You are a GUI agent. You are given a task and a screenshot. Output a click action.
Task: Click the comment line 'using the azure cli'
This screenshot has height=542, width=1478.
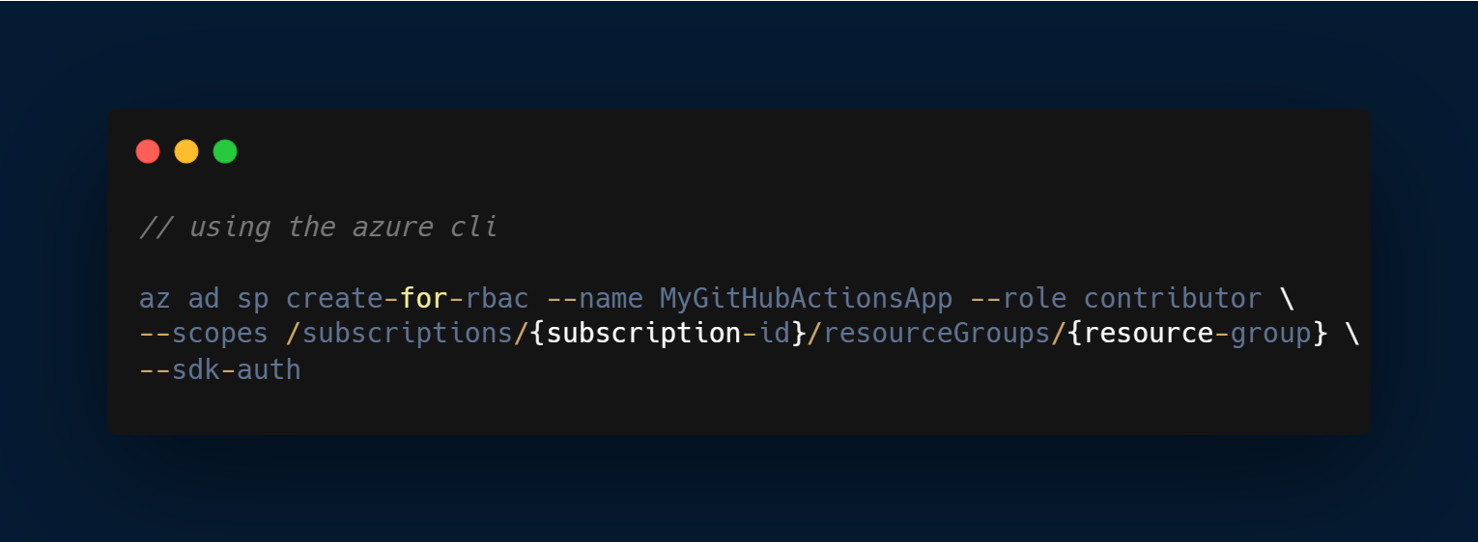tap(319, 227)
